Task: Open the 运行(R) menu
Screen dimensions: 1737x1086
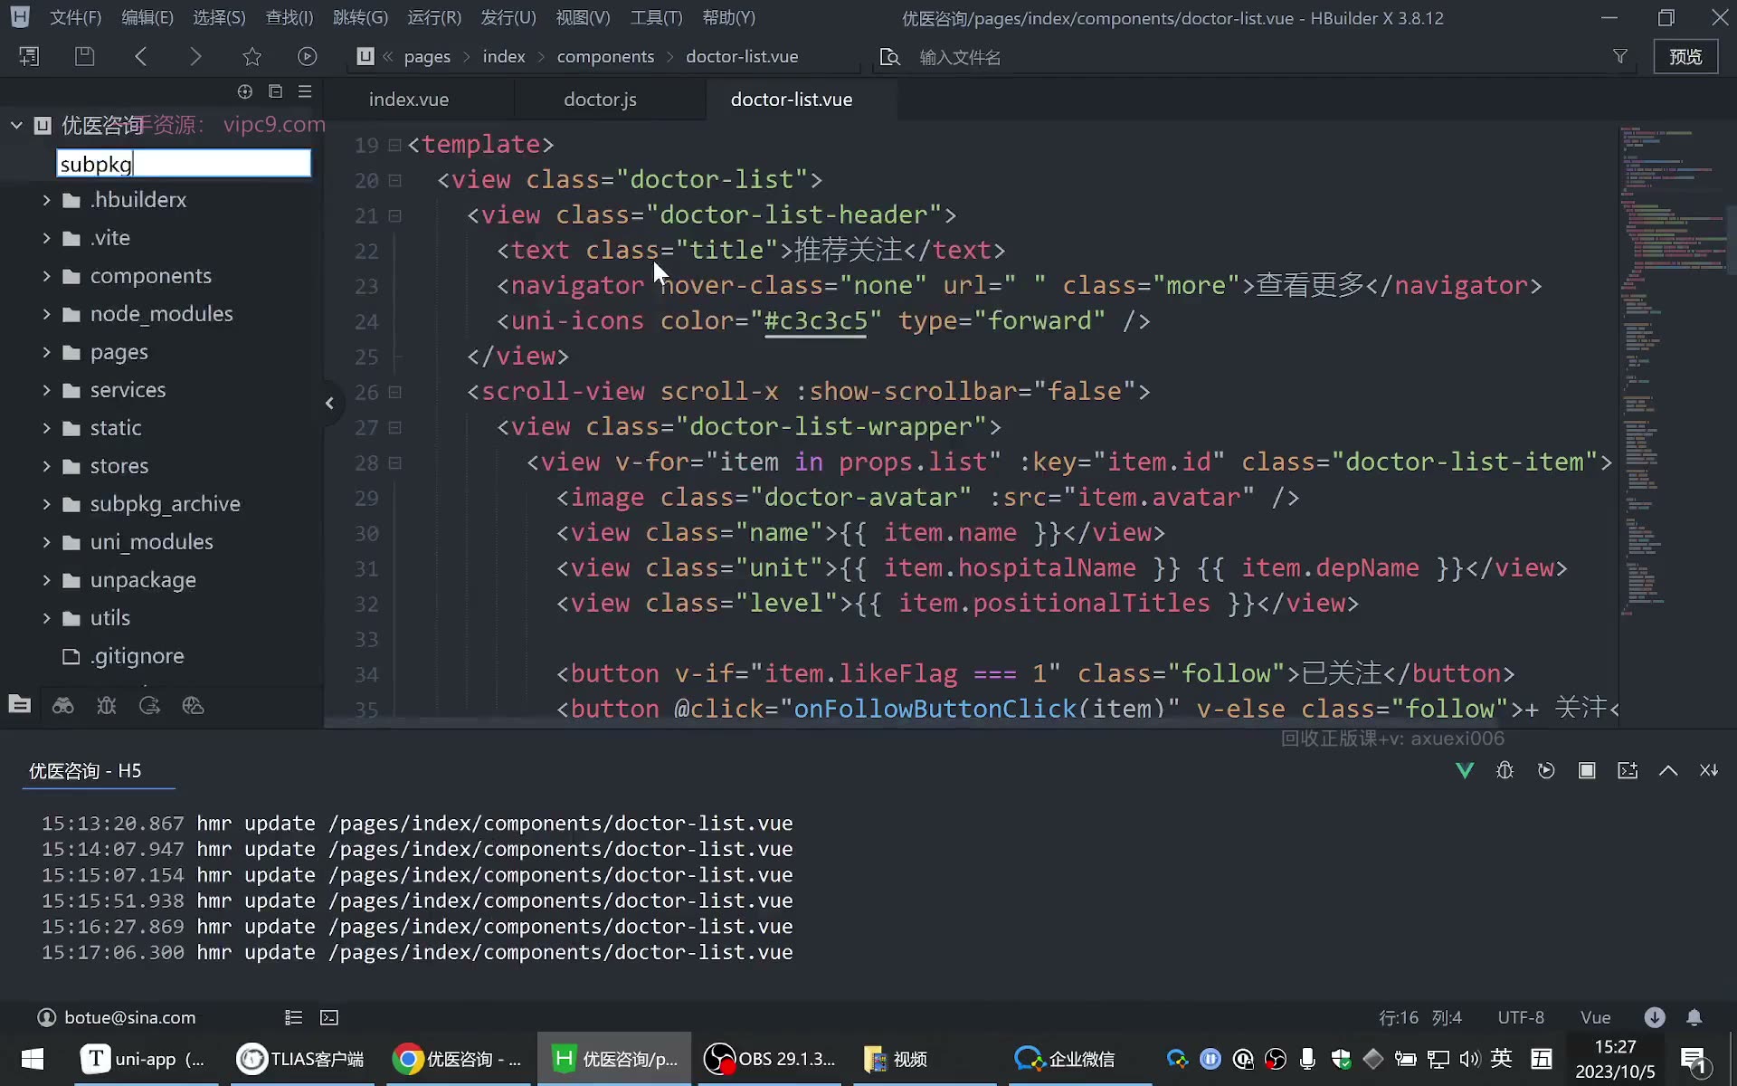Action: pos(434,17)
